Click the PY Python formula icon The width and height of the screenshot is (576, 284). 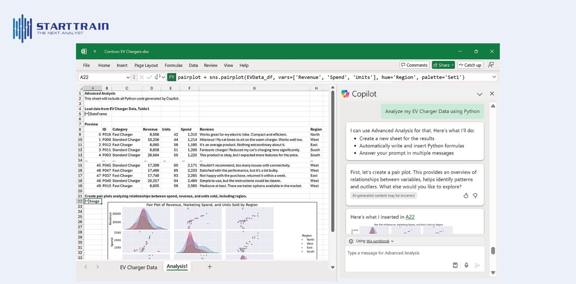pos(171,77)
